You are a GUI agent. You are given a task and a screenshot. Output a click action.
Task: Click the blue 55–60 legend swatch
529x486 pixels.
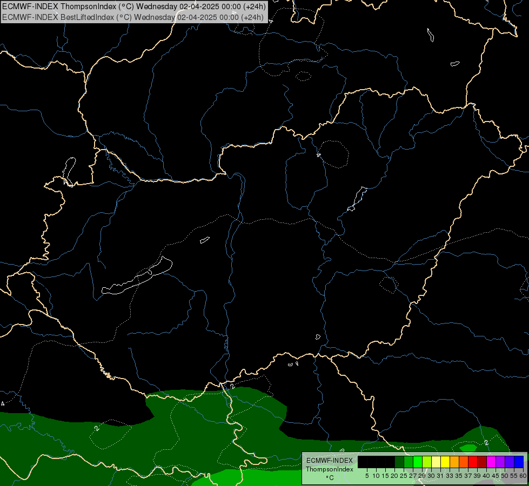(x=519, y=462)
